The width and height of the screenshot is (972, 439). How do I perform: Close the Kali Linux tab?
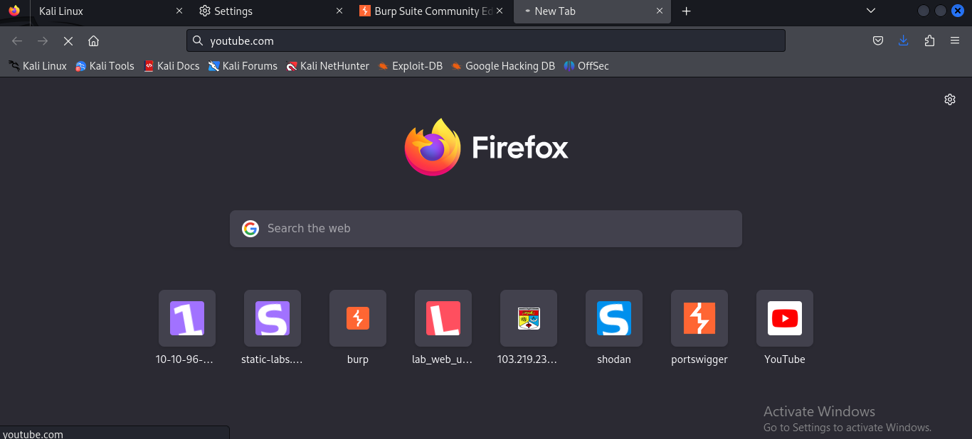[179, 11]
